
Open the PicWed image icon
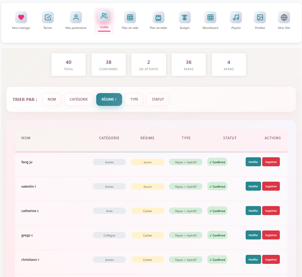260,17
